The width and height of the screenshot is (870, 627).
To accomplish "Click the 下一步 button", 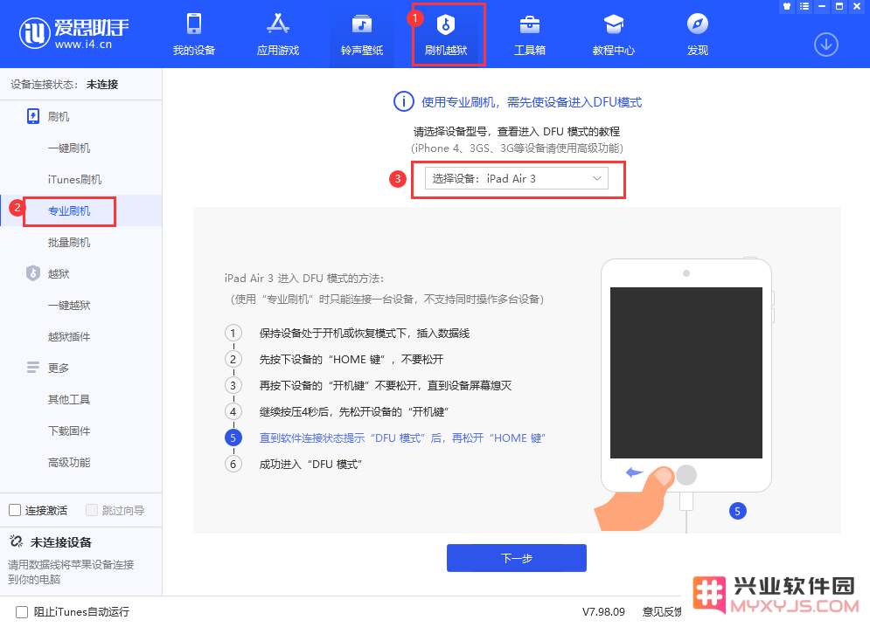I will (x=517, y=558).
